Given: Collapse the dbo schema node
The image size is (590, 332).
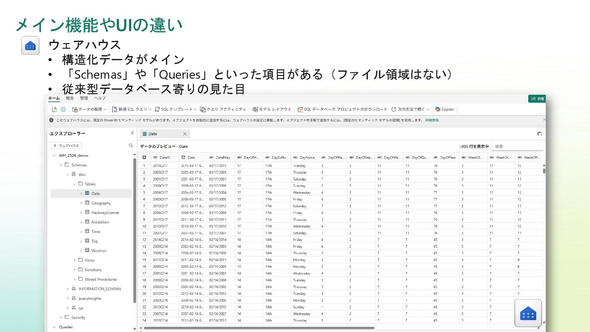Looking at the screenshot, I should 68,175.
